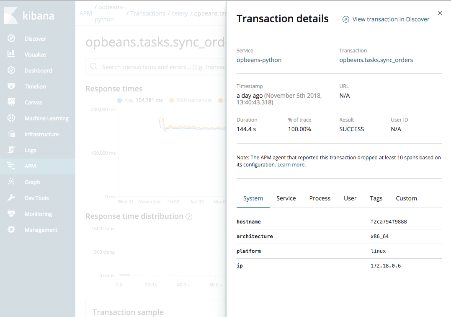Click the Learn more link
Viewport: 451px width, 317px height.
coord(291,165)
